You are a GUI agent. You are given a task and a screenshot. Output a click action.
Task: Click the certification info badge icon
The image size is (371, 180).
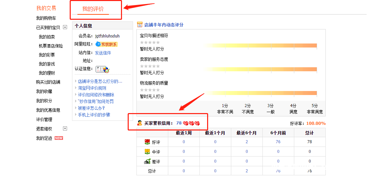coord(102,69)
